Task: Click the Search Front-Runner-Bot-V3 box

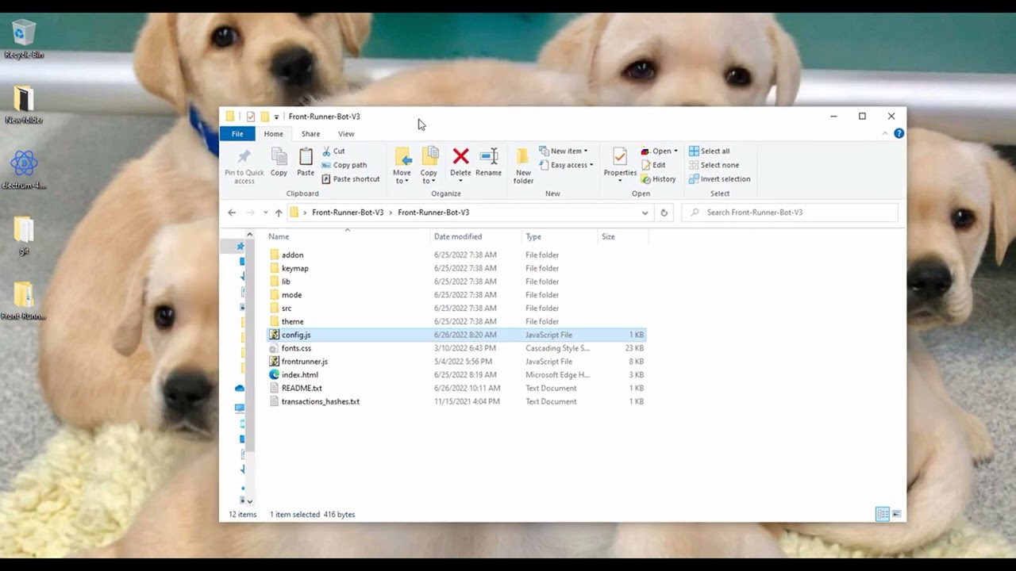Action: (x=790, y=213)
